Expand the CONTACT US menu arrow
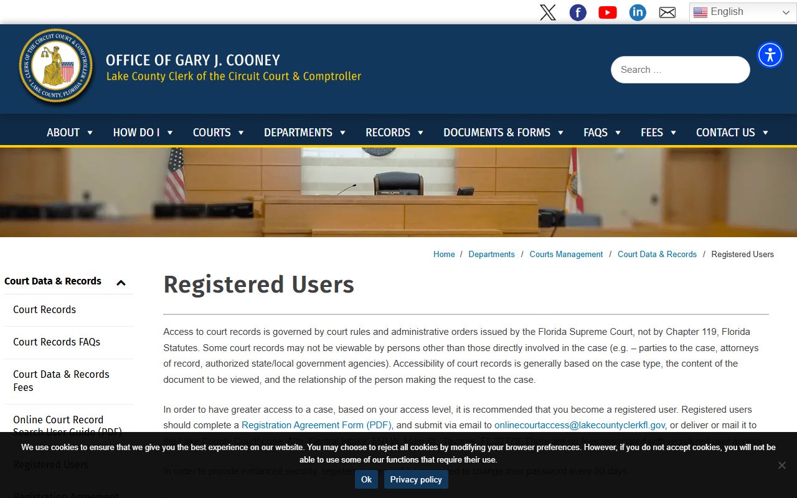Screen dimensions: 797x498 (766, 133)
